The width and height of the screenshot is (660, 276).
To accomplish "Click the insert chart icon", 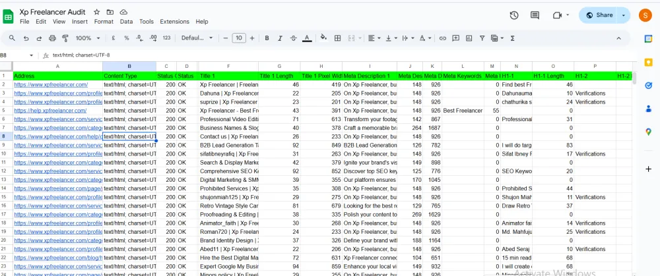I will click(469, 38).
